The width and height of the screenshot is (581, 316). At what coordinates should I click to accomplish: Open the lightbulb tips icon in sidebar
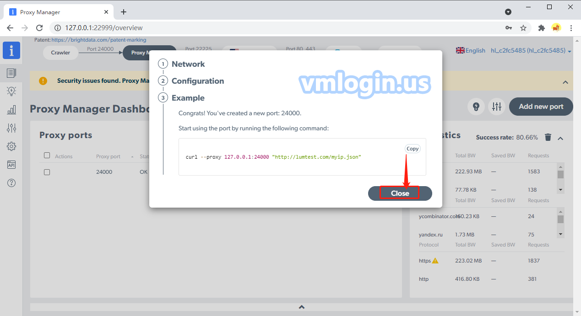click(x=11, y=91)
